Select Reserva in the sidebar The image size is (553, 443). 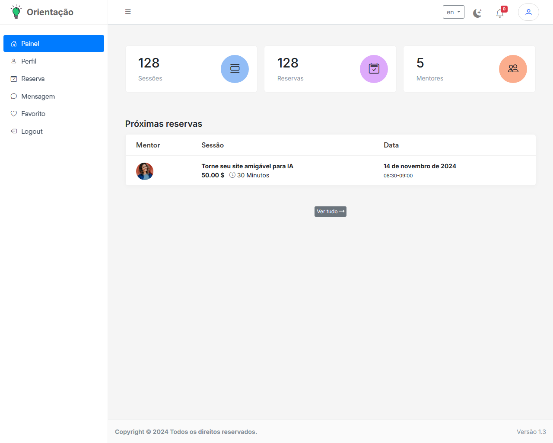[x=33, y=79]
